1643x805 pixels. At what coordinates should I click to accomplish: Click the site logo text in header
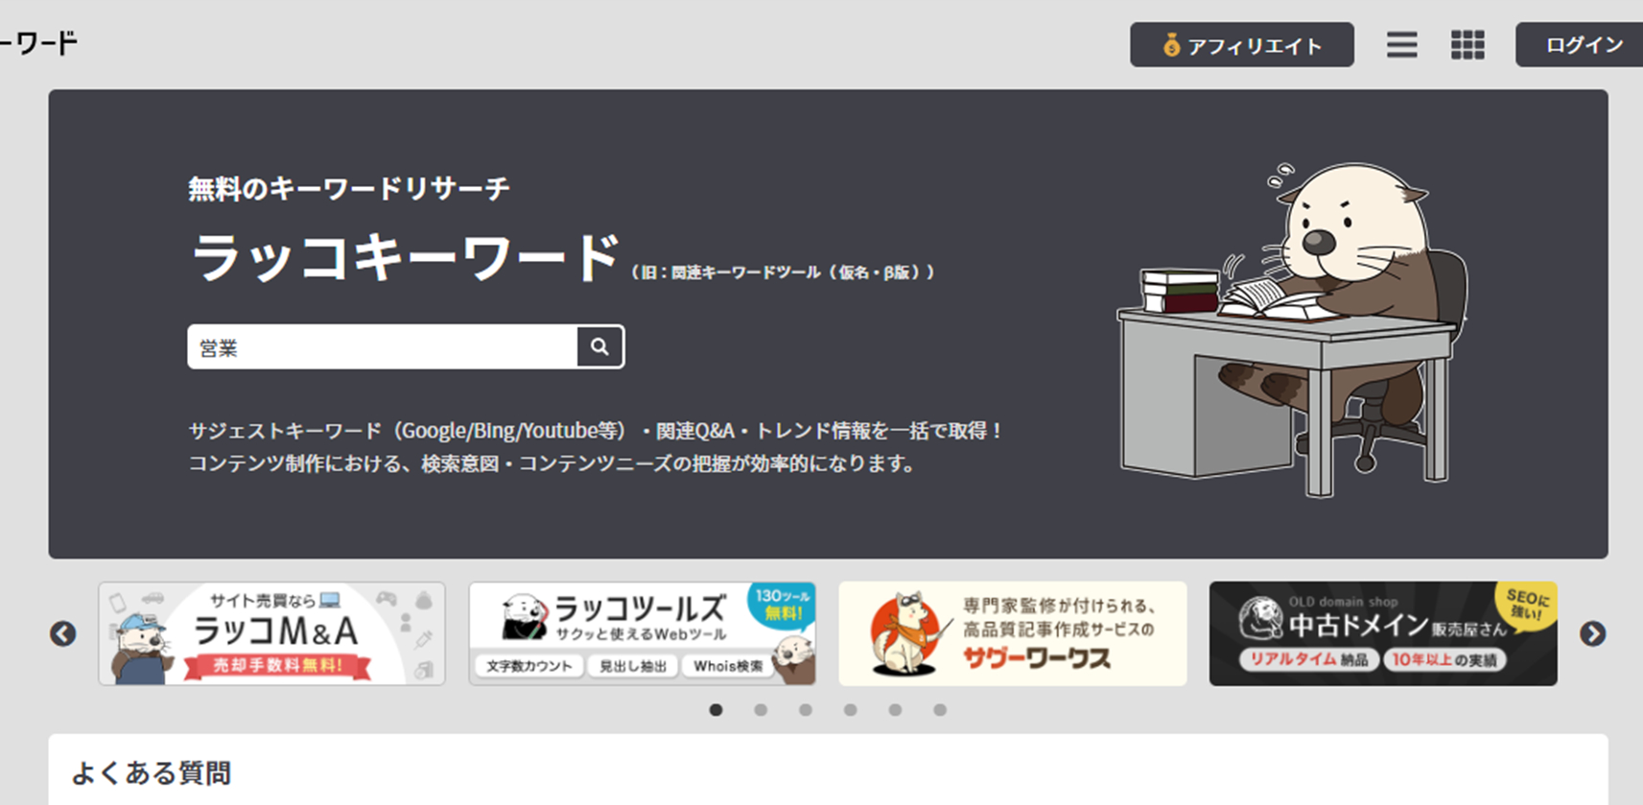click(38, 43)
